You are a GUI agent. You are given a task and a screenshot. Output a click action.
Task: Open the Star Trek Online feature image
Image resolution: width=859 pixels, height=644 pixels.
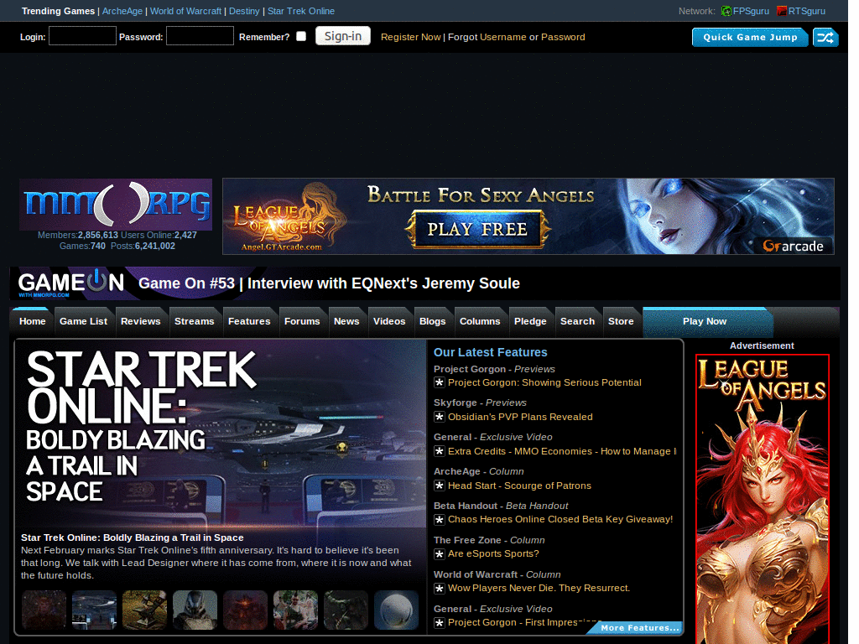pyautogui.click(x=221, y=434)
